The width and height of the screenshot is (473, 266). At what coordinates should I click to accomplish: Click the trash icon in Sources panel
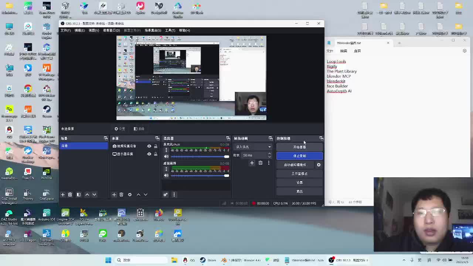tap(121, 195)
